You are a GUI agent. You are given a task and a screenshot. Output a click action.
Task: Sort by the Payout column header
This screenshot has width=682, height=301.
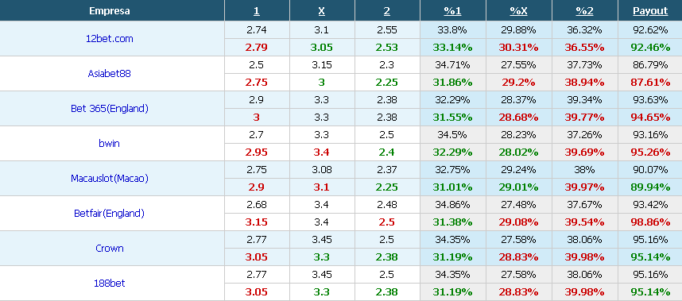point(650,11)
